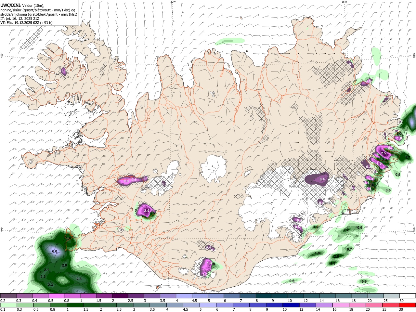This screenshot has height=312, width=416.
Task: Click the '0.2' label under the top legend row
Action: pyautogui.click(x=3, y=301)
